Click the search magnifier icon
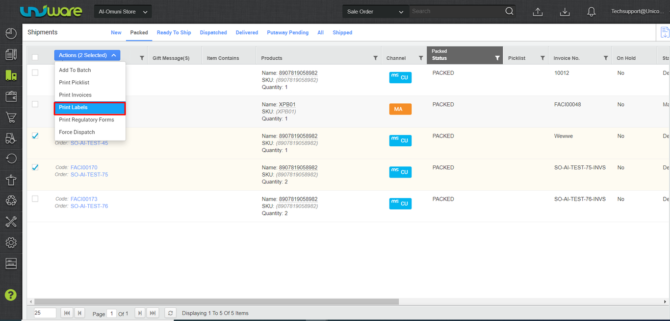This screenshot has height=321, width=670. (509, 11)
